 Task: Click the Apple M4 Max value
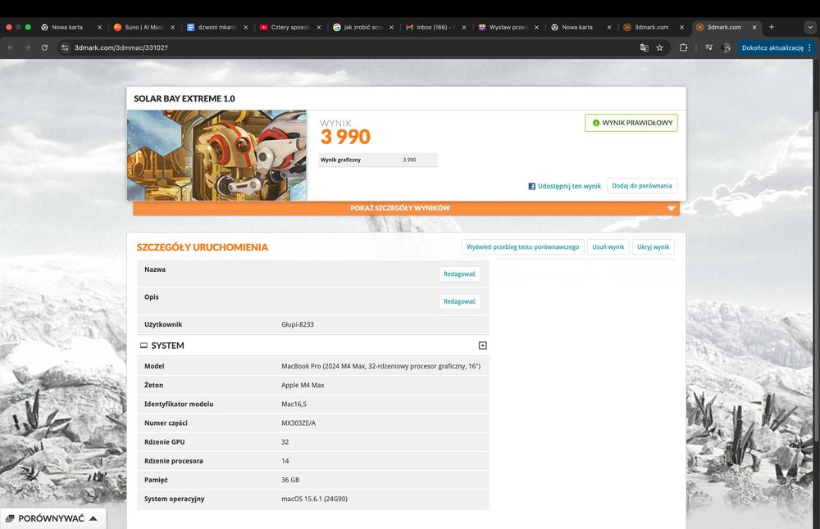[303, 385]
